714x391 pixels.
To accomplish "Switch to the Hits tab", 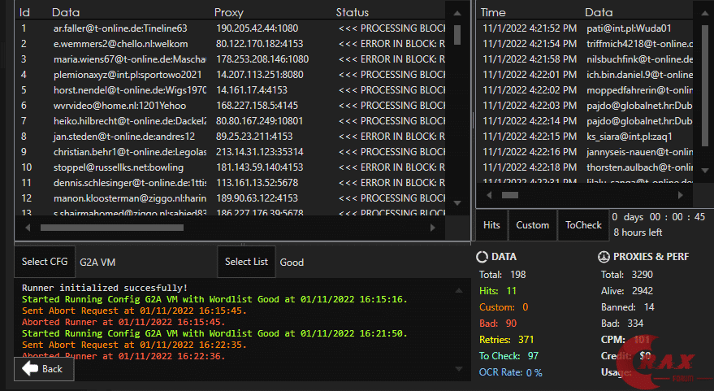I will pyautogui.click(x=491, y=225).
